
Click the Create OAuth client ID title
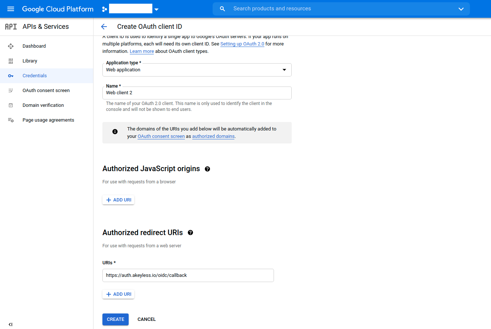pos(150,27)
